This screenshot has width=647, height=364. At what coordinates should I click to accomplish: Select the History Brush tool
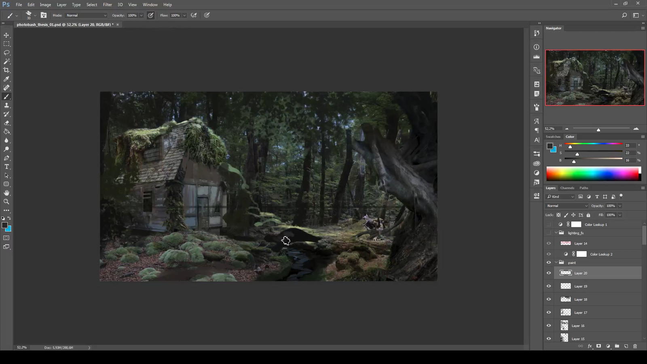point(6,114)
